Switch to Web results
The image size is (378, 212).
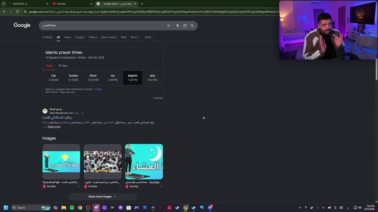point(123,37)
